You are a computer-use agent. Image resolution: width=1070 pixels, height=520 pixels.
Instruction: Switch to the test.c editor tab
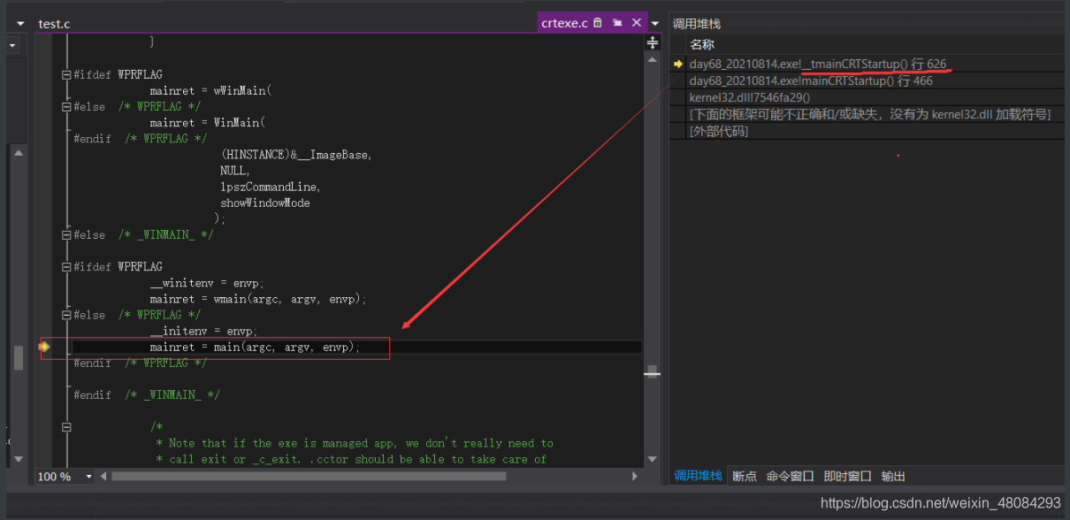tap(54, 24)
